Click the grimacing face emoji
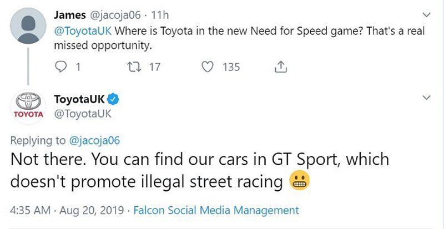Image resolution: width=444 pixels, height=229 pixels. click(300, 181)
